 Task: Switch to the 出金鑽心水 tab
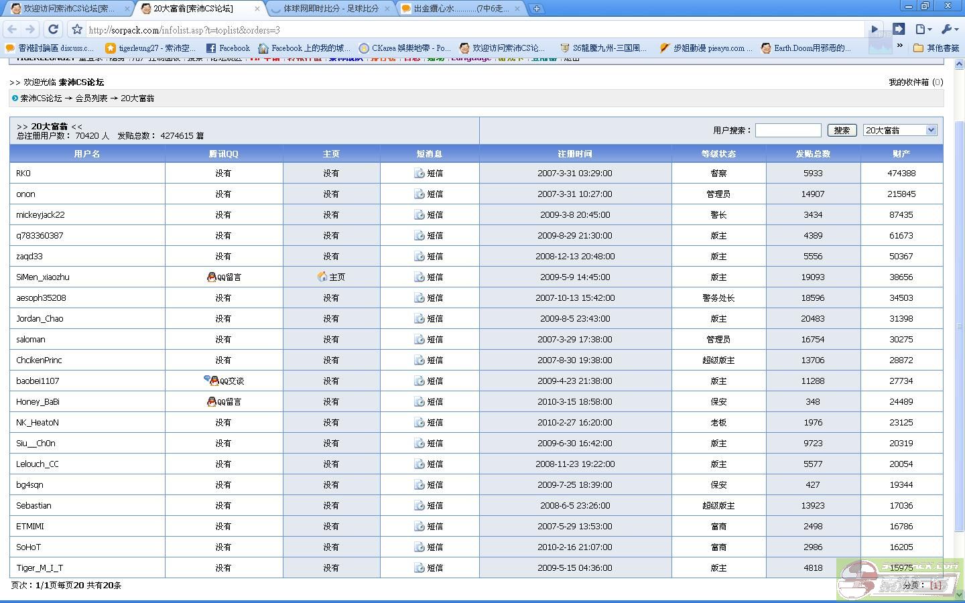(x=460, y=9)
